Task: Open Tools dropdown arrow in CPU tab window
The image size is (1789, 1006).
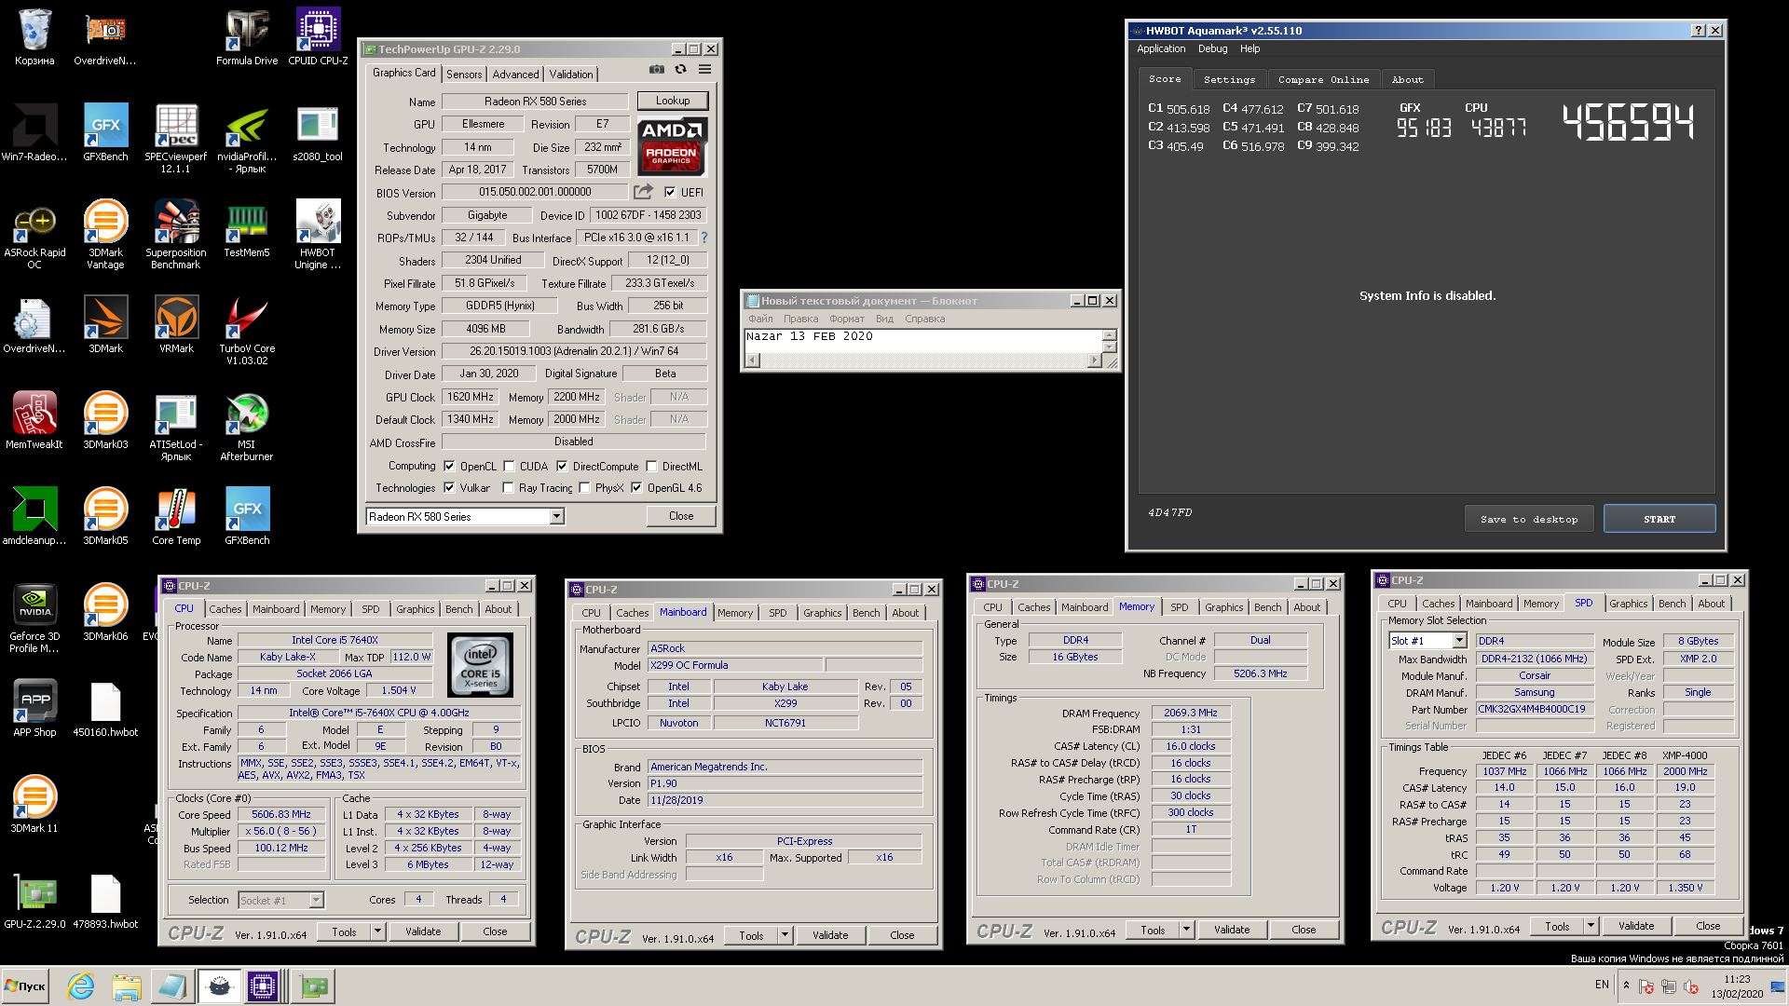Action: tap(377, 931)
